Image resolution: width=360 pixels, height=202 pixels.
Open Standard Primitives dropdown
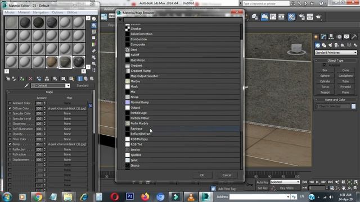pyautogui.click(x=336, y=53)
